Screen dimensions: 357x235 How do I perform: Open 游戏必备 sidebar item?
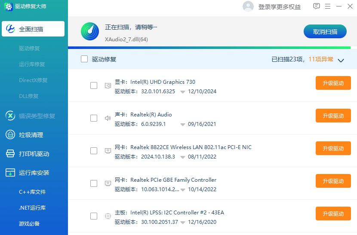[x=29, y=224]
